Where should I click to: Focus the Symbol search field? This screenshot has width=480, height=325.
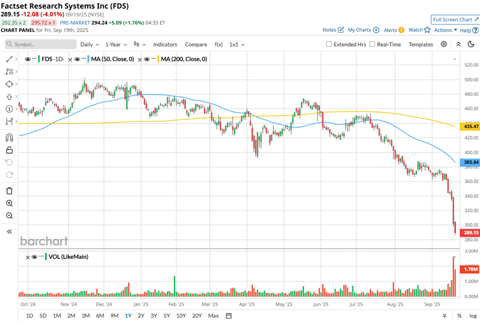(41, 44)
